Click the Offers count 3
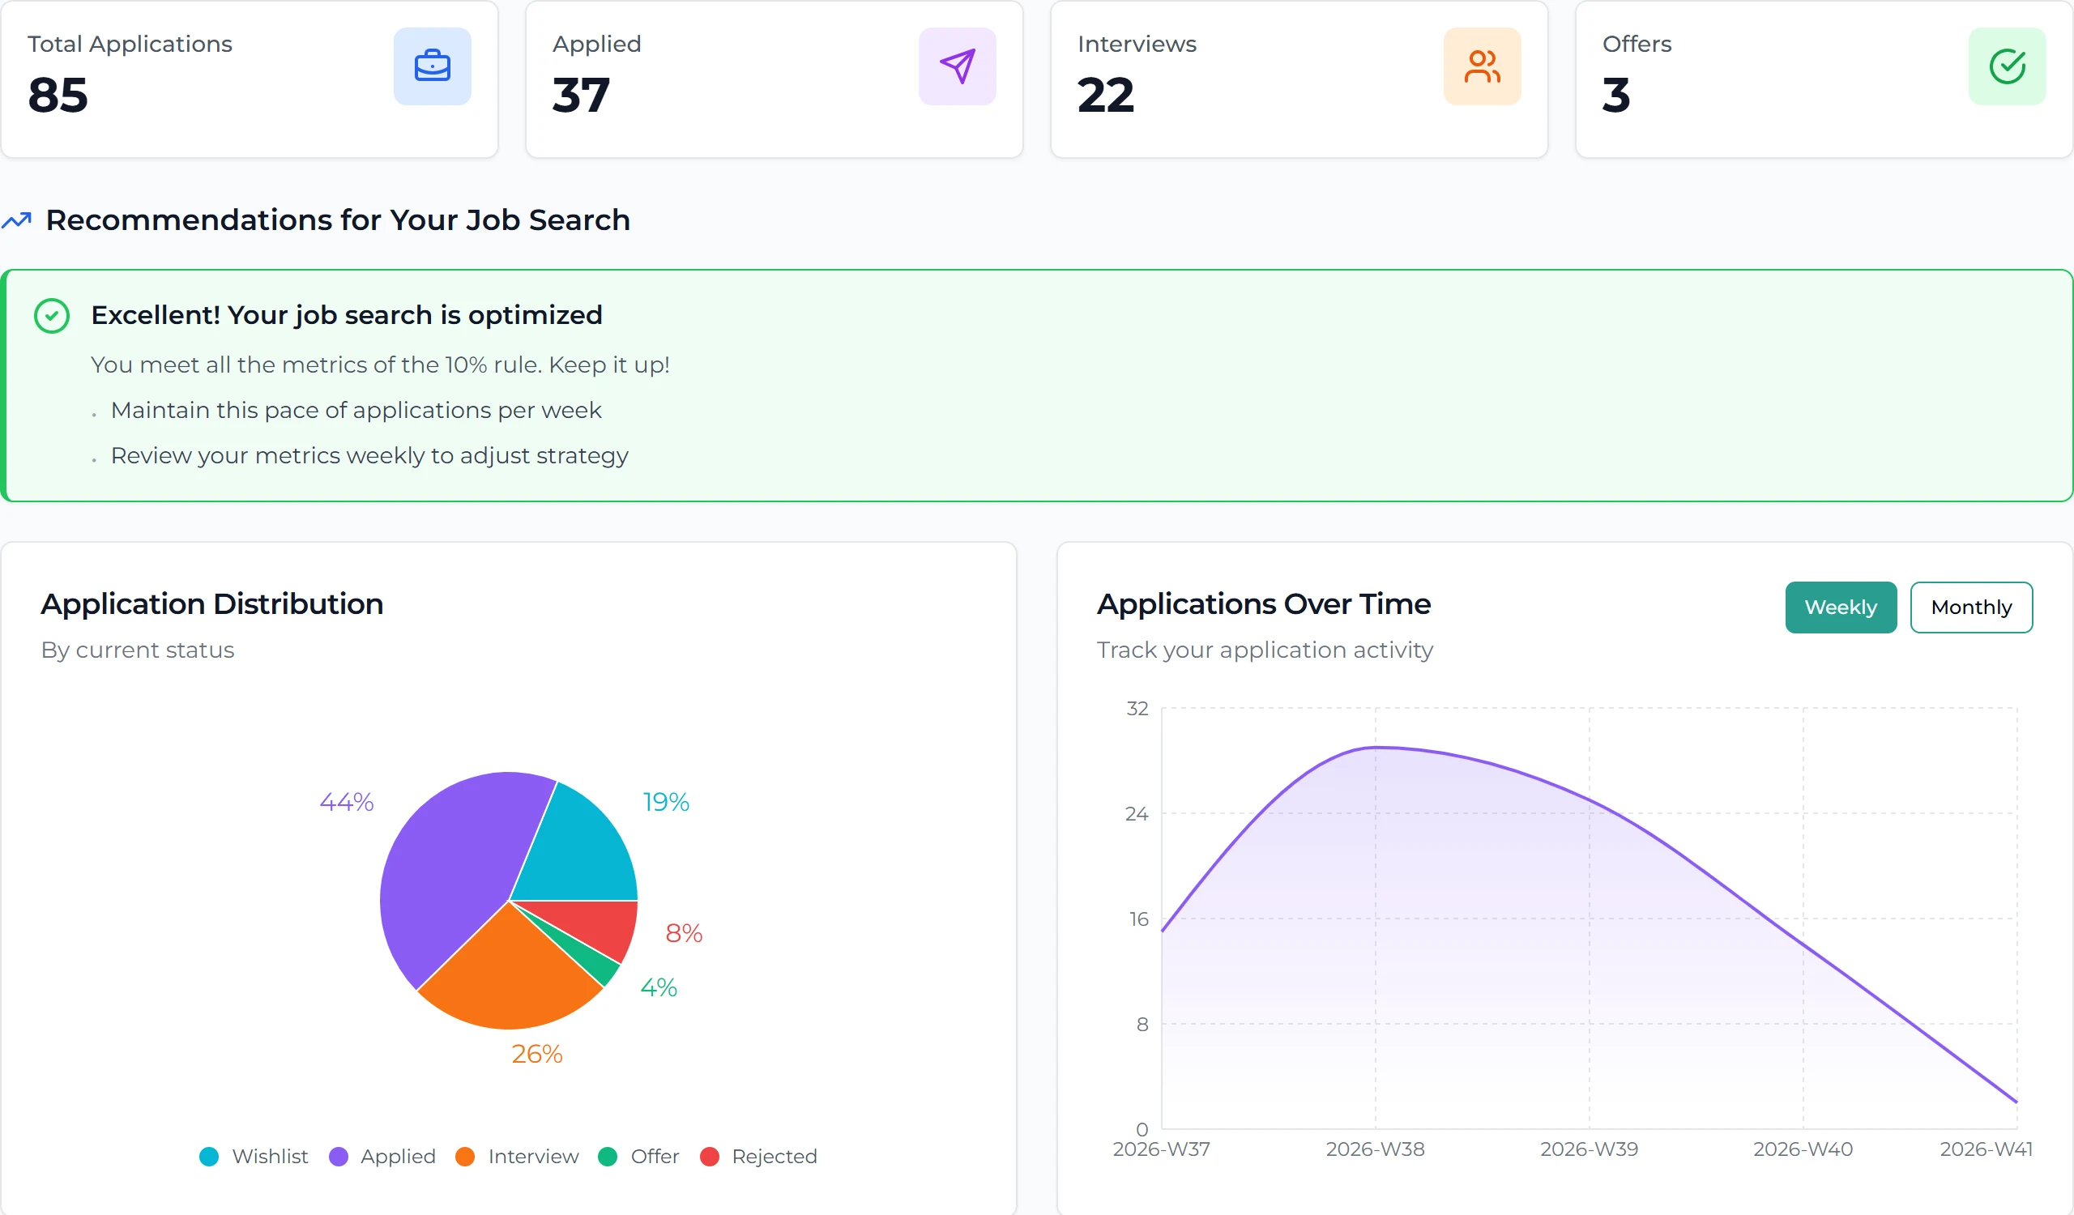2074x1215 pixels. [1616, 95]
